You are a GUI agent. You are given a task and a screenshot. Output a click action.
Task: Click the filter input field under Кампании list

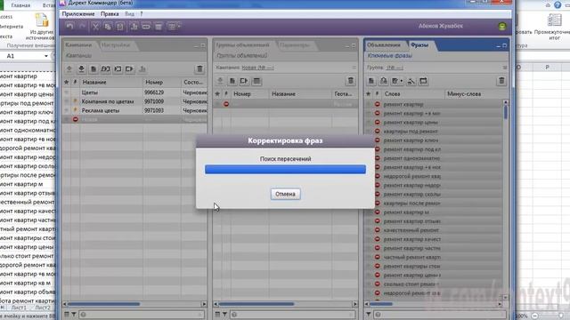[141, 314]
